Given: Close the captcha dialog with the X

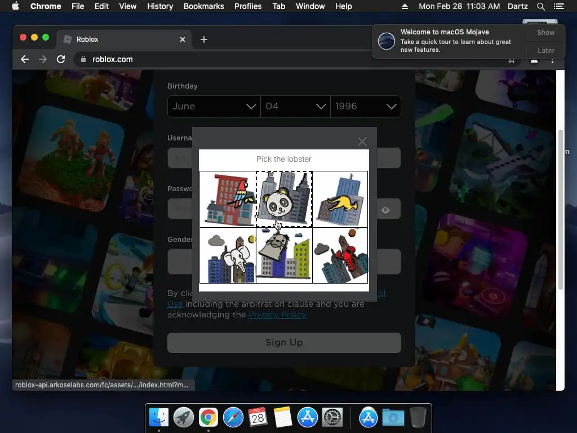Looking at the screenshot, I should [x=362, y=142].
